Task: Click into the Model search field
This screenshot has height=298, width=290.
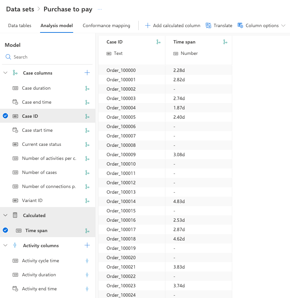Action: click(x=47, y=57)
